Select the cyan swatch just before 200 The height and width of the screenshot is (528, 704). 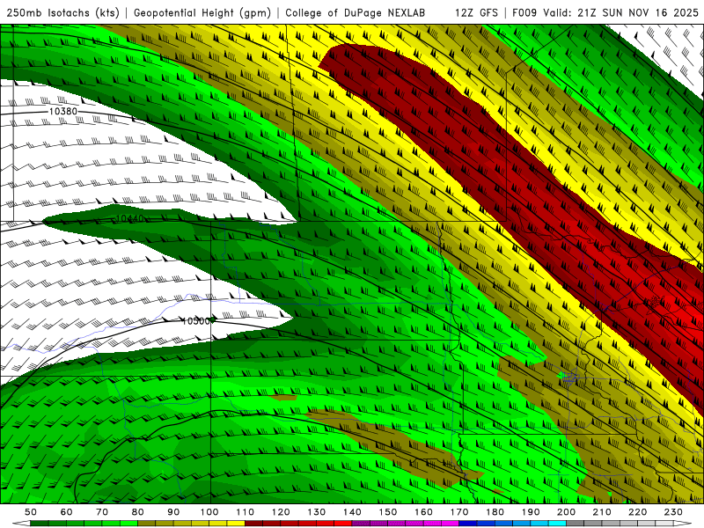tap(557, 523)
